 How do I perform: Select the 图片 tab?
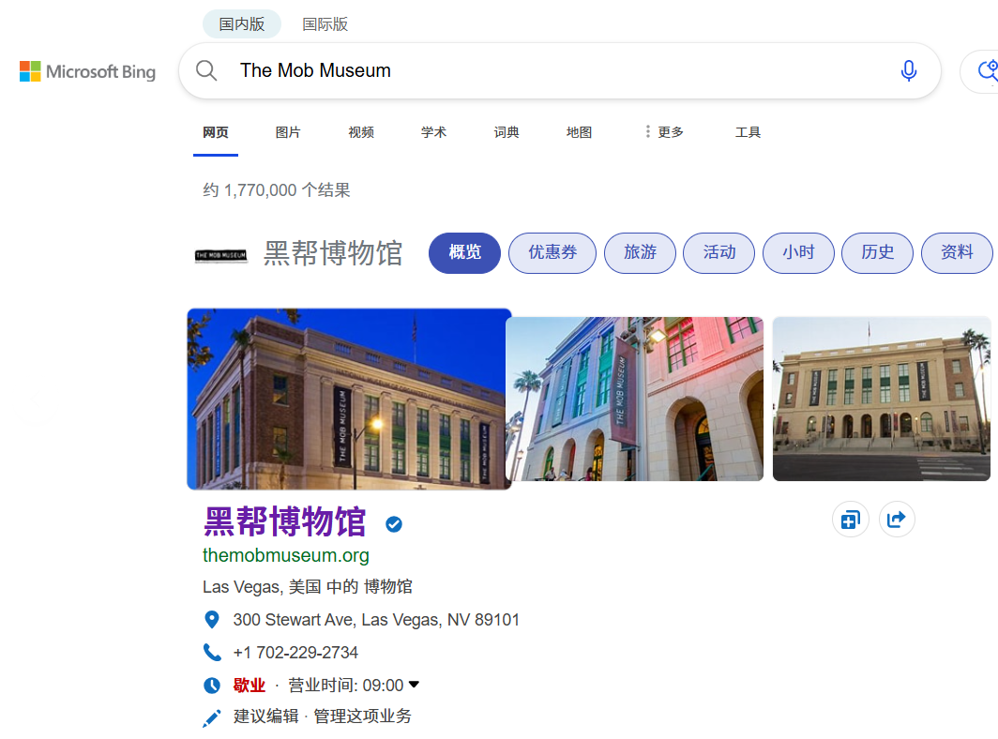pyautogui.click(x=288, y=131)
